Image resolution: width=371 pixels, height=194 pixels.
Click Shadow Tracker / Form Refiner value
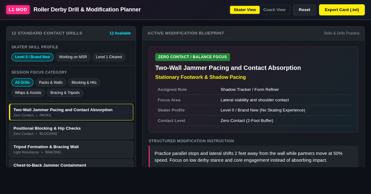coord(250,90)
